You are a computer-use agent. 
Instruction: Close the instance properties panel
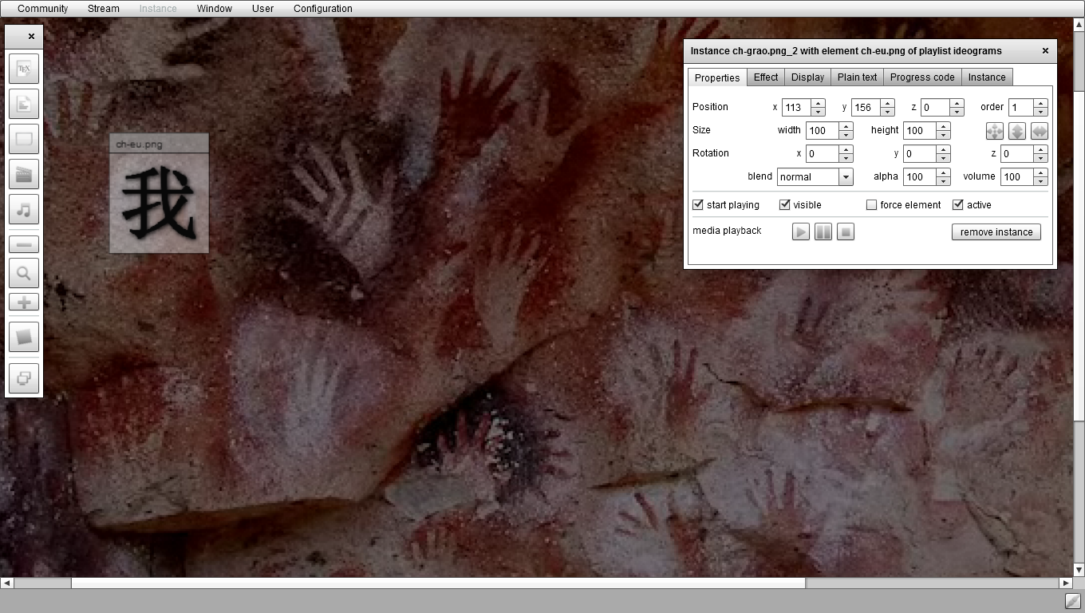1045,50
